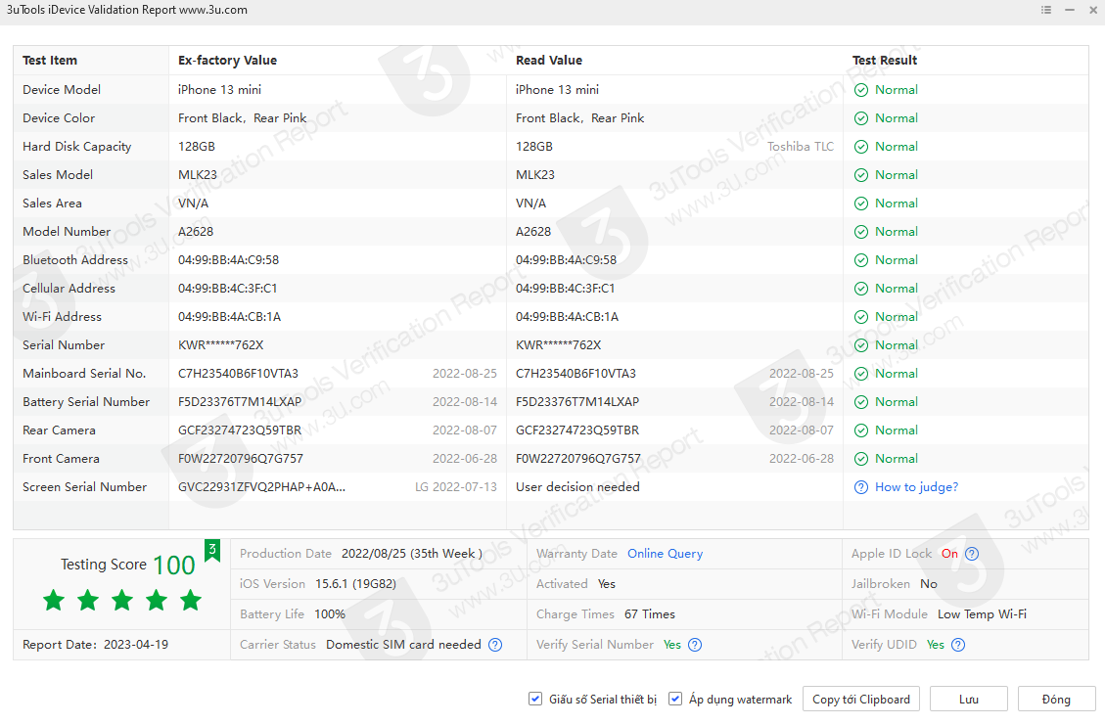Click the Normal check icon for Front Camera
Screen dimensions: 1105x725
861,459
